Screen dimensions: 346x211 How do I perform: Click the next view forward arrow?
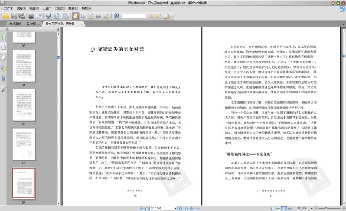click(x=197, y=208)
